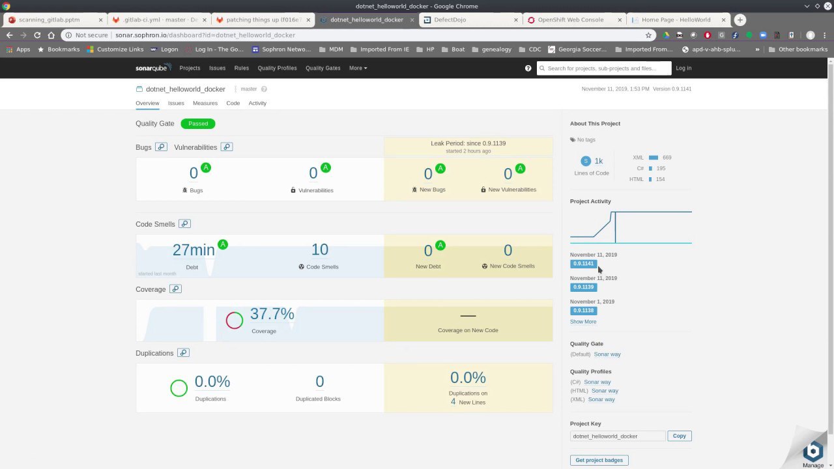Open the Chrome three-dot menu
The width and height of the screenshot is (834, 469).
[x=825, y=35]
